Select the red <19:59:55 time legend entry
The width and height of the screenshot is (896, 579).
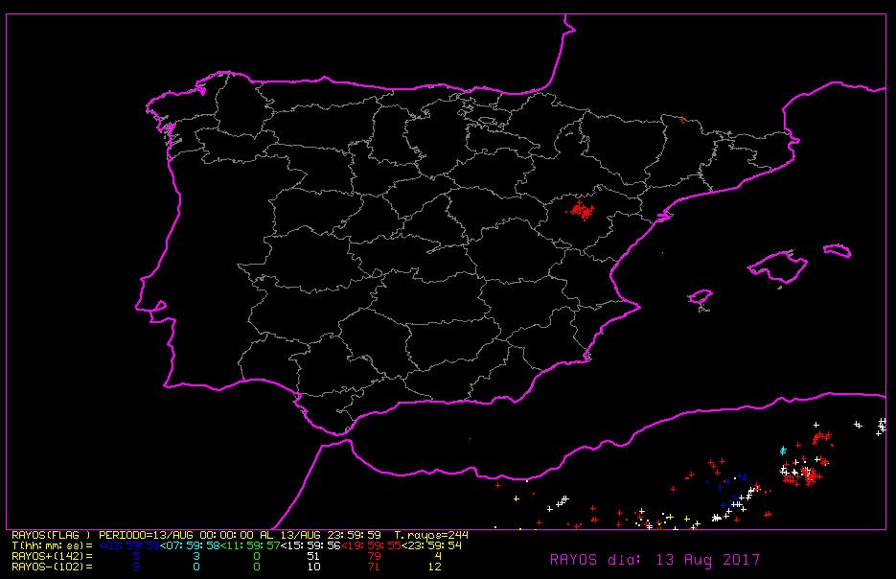[371, 545]
